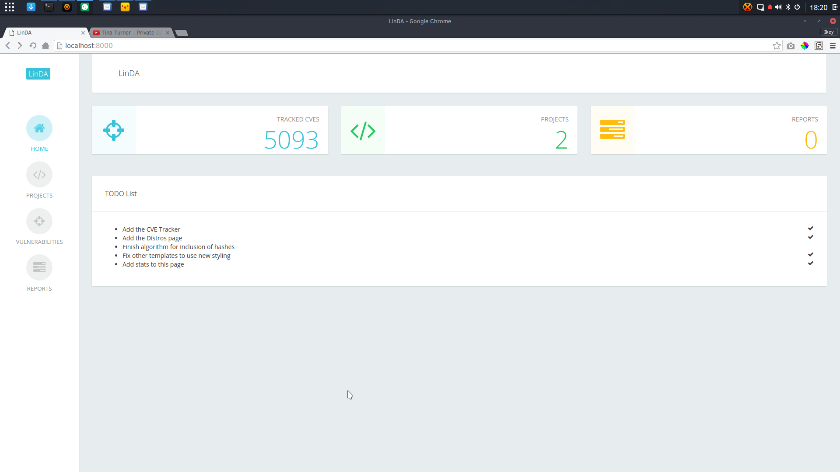Screen dimensions: 840x472
Task: Open the Vulnerabilities crosshair icon in sidebar
Action: tap(39, 221)
